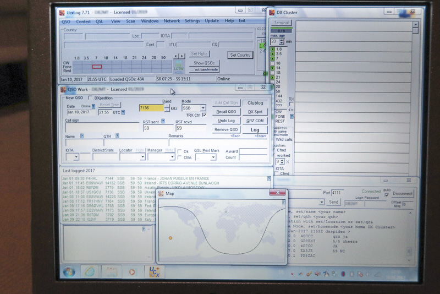Open the Contest menu
This screenshot has height=294, width=440.
click(x=84, y=21)
